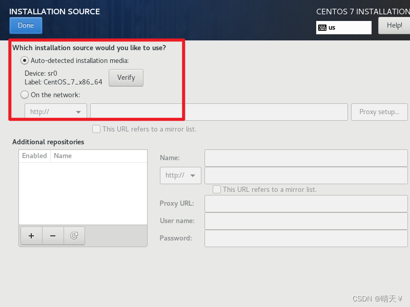Click the repository URL input field
The height and width of the screenshot is (307, 410).
306,176
